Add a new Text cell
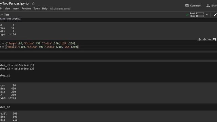Viewport: 217px width, 122px height. tap(5, 15)
